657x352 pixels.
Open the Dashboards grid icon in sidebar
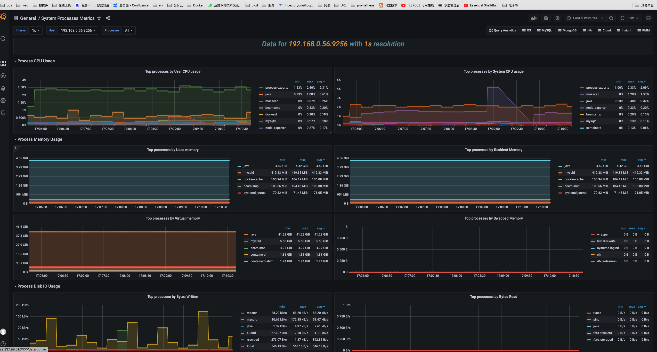(3, 63)
